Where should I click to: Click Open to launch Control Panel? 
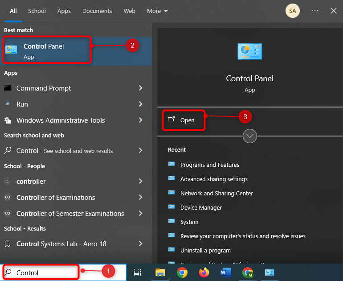coord(187,120)
